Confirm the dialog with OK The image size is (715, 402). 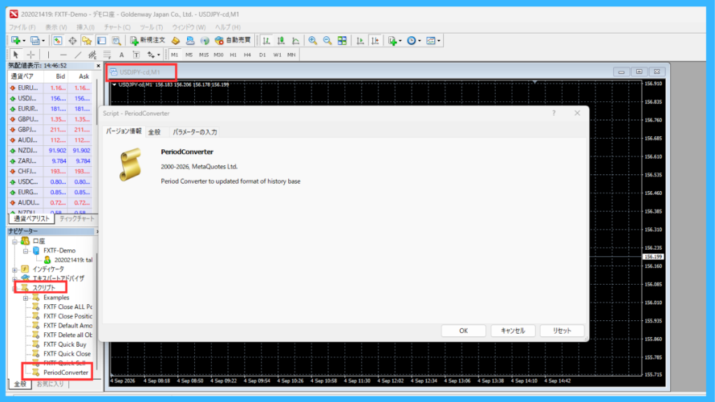(464, 331)
